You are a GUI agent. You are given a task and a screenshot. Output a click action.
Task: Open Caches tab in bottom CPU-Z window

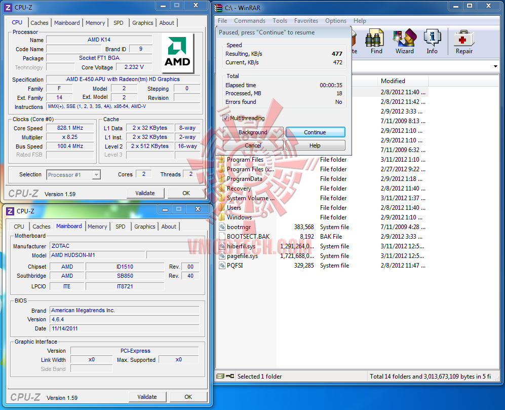point(42,227)
